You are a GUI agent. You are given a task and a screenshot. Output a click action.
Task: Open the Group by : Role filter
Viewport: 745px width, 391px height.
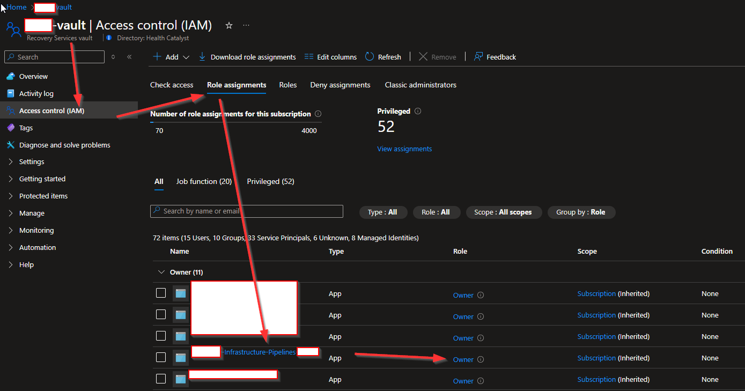[581, 212]
